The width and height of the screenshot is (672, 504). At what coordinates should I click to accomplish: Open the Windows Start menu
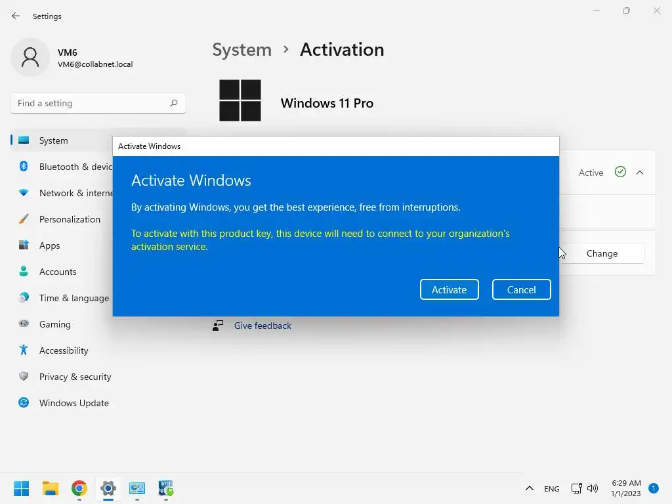pyautogui.click(x=21, y=488)
